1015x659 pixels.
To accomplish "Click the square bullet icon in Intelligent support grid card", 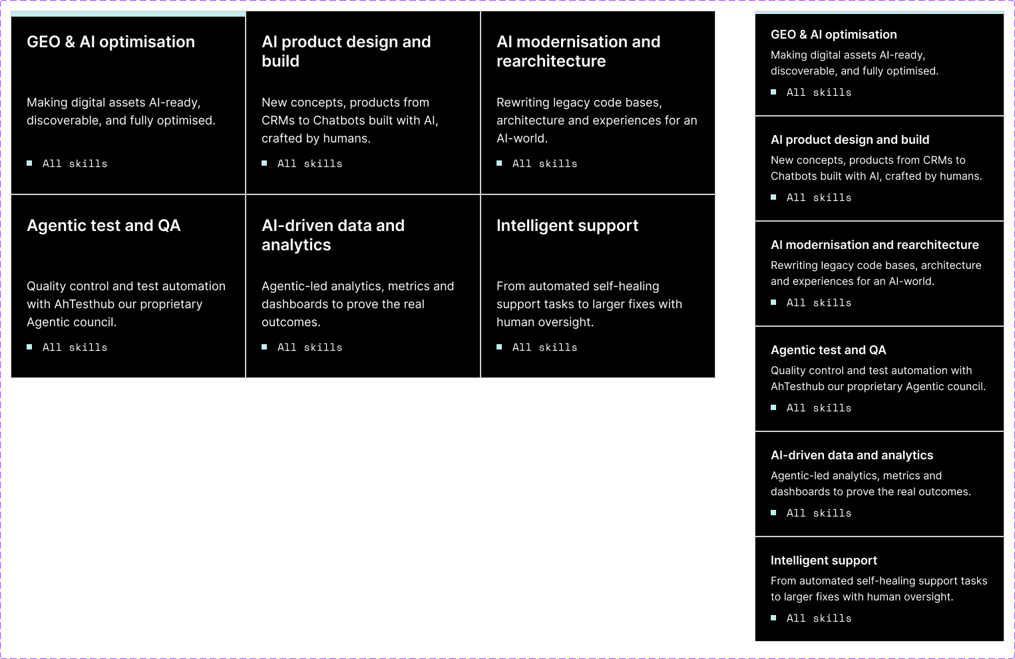I will click(x=499, y=347).
